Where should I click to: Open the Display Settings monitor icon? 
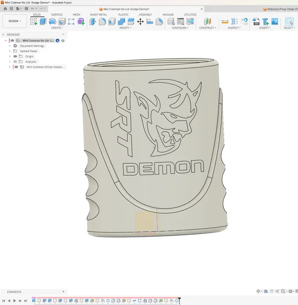[x=290, y=291]
